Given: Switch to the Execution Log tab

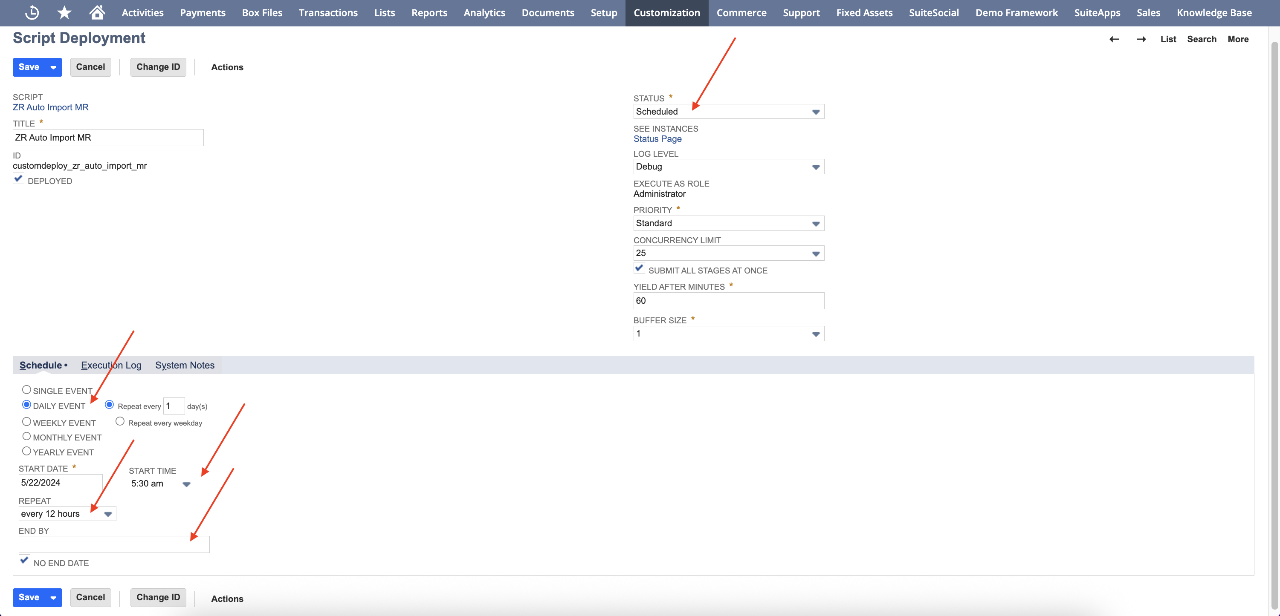Looking at the screenshot, I should coord(111,366).
